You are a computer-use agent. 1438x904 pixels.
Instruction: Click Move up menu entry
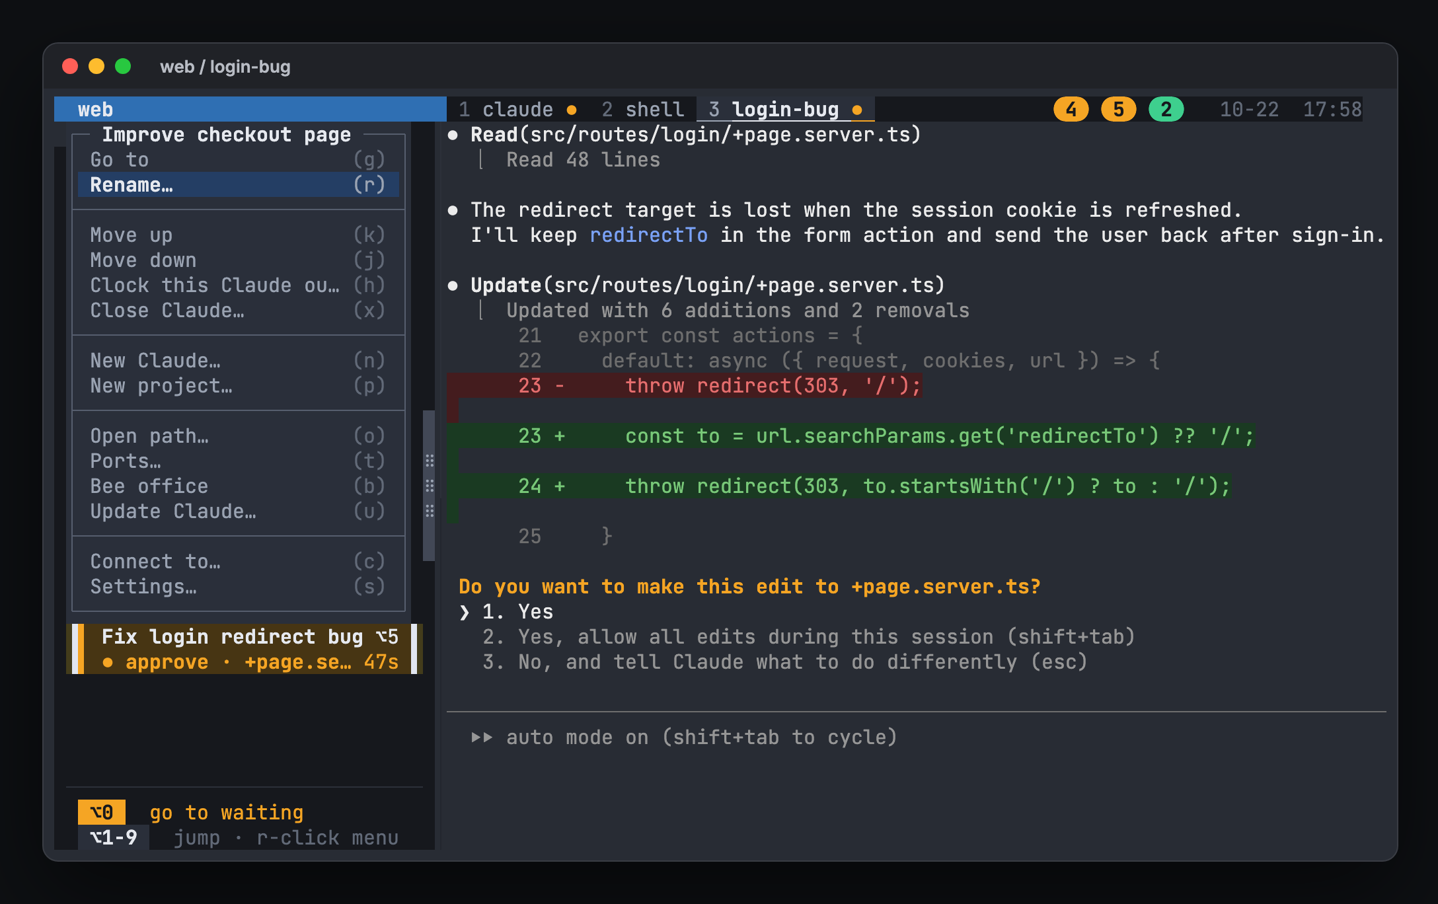point(238,235)
